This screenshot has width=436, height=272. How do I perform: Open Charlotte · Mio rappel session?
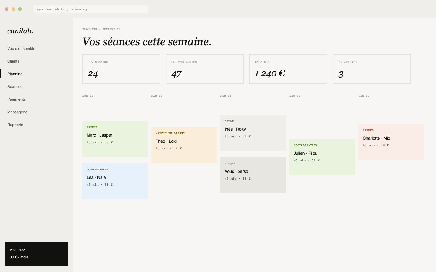coord(391,142)
